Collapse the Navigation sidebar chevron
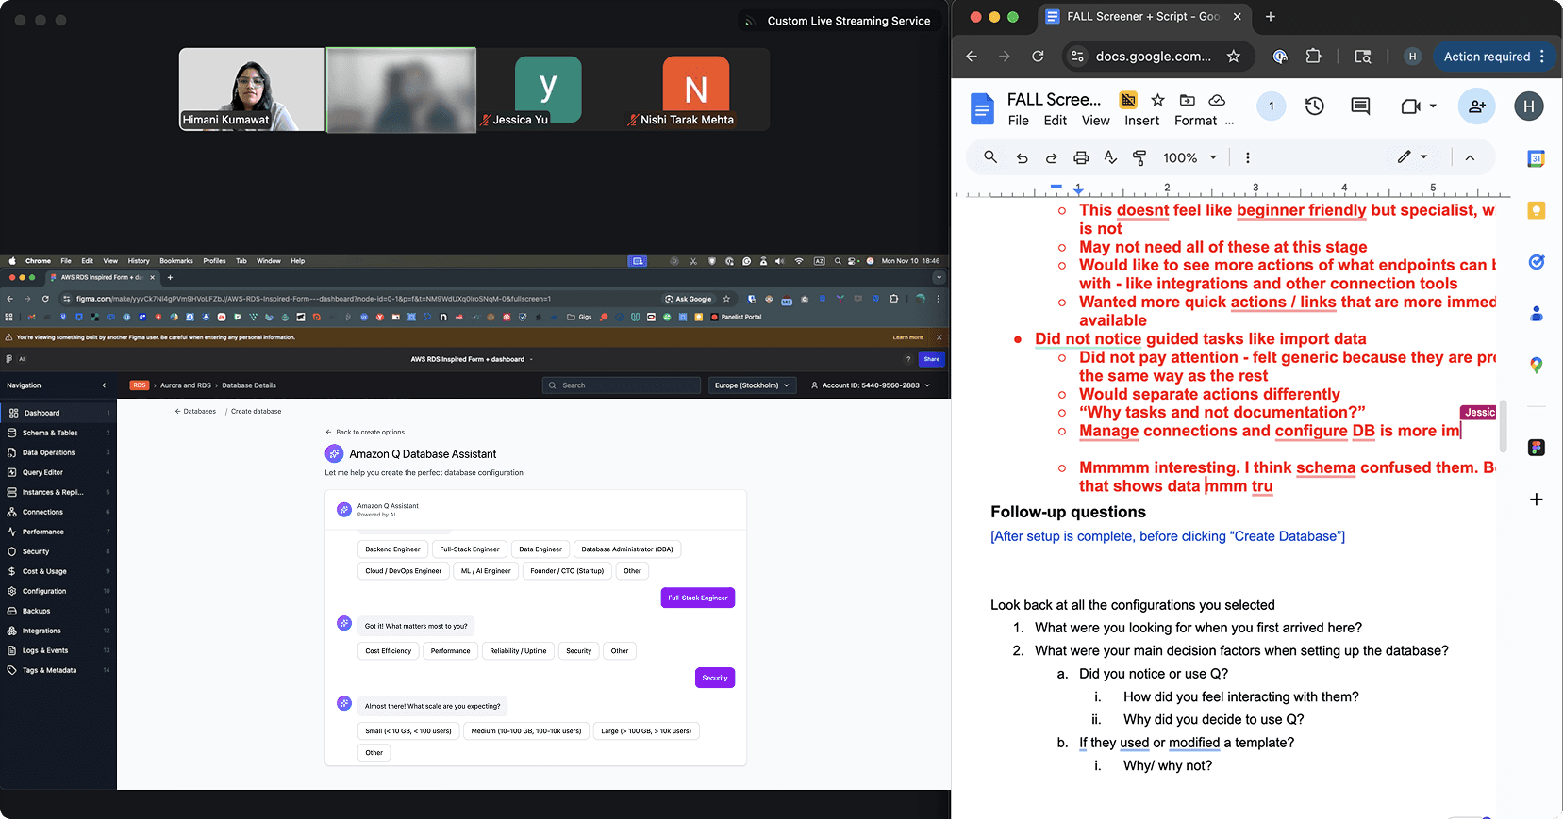The height and width of the screenshot is (819, 1563). click(x=104, y=385)
